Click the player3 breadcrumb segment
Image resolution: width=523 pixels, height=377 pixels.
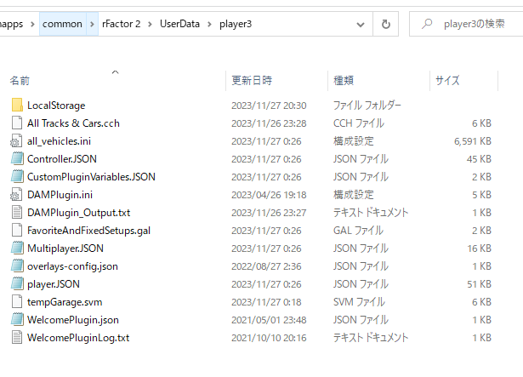(236, 24)
